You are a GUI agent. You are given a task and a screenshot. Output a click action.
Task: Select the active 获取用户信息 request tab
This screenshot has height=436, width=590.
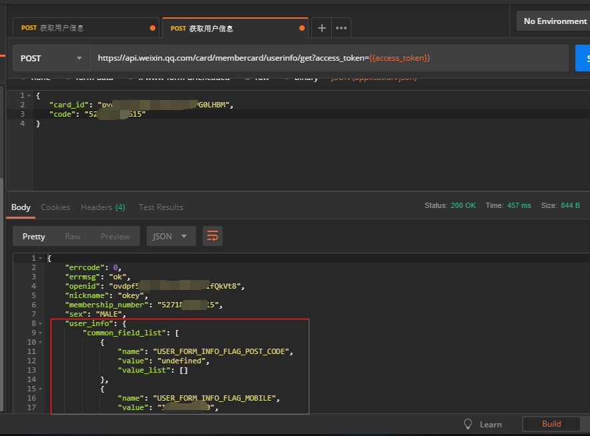coord(235,28)
